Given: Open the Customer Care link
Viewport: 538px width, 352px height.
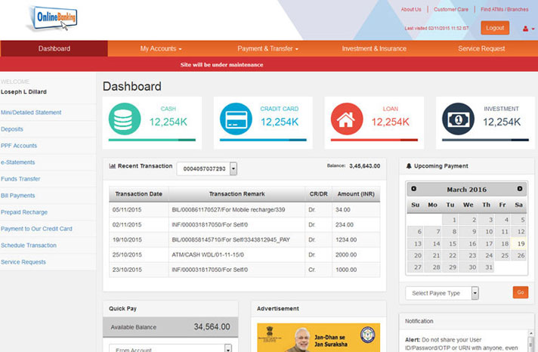Looking at the screenshot, I should [451, 10].
